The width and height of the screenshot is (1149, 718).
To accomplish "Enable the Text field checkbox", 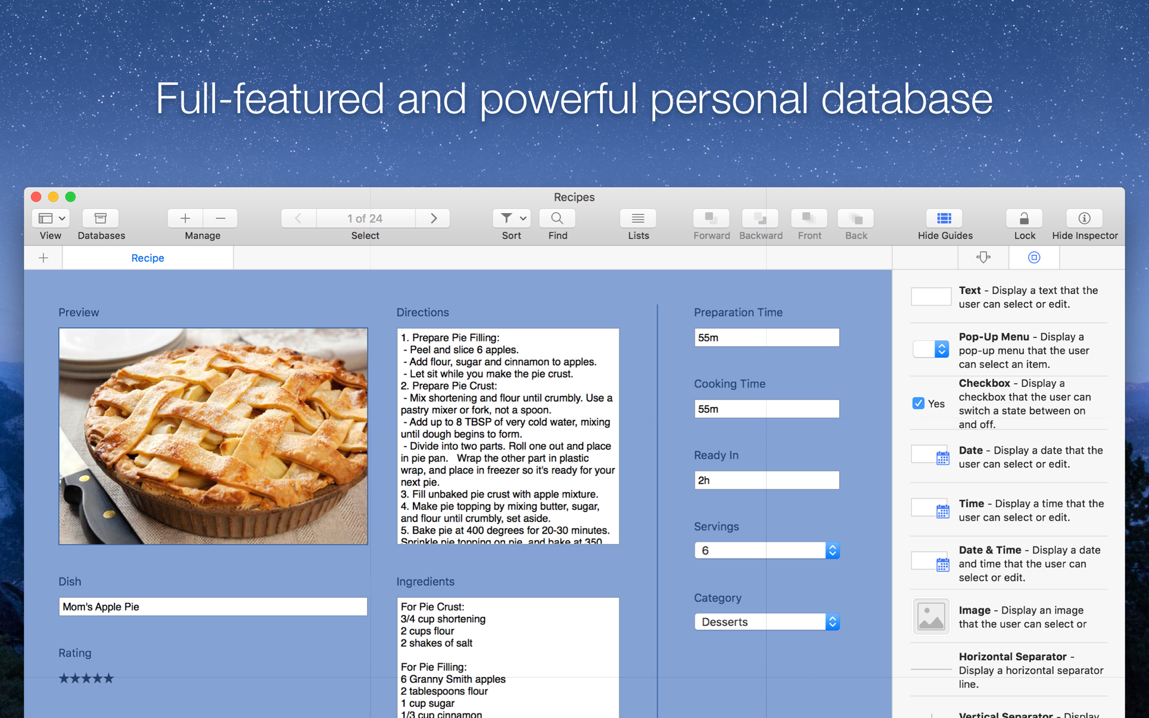I will [929, 295].
